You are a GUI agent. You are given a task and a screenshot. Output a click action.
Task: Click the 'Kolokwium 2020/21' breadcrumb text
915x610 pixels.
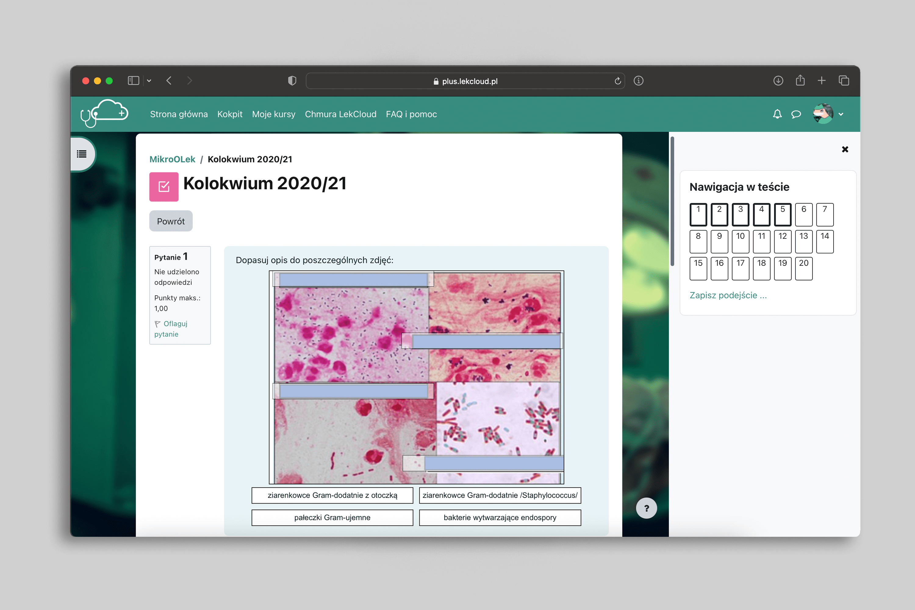pyautogui.click(x=250, y=159)
